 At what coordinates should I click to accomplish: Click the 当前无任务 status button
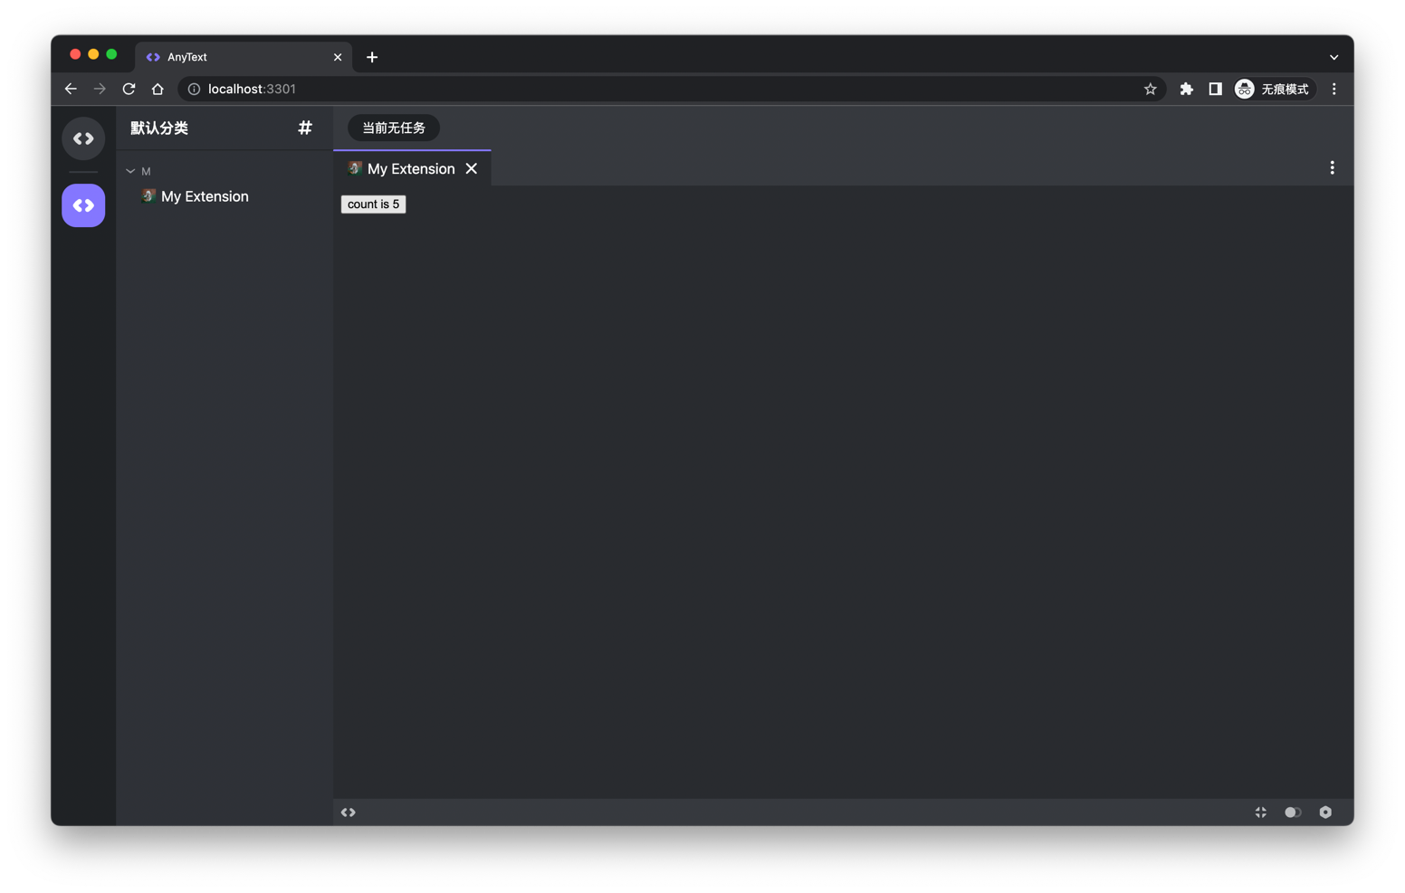tap(394, 128)
